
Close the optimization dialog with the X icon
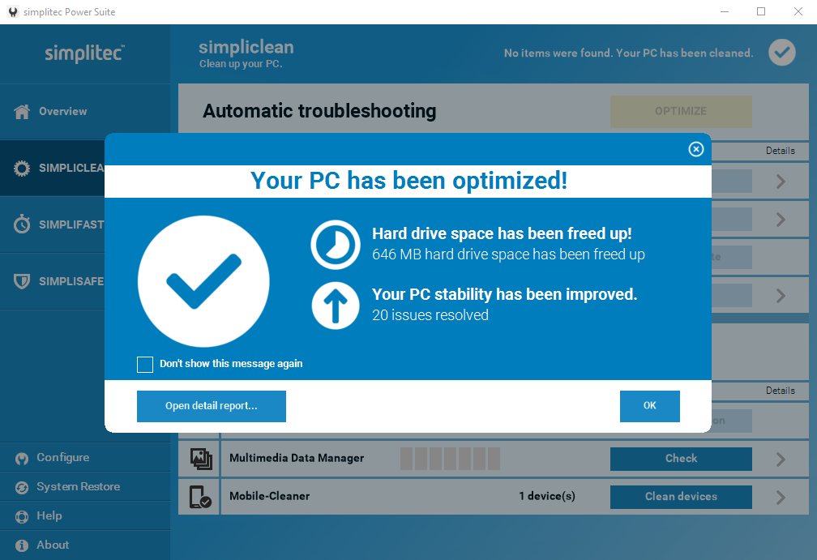[x=695, y=149]
